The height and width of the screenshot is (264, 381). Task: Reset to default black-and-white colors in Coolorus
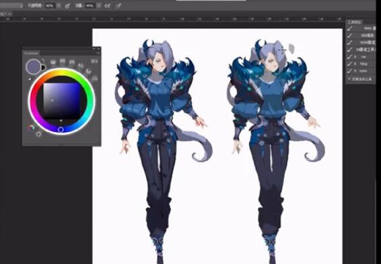30,78
